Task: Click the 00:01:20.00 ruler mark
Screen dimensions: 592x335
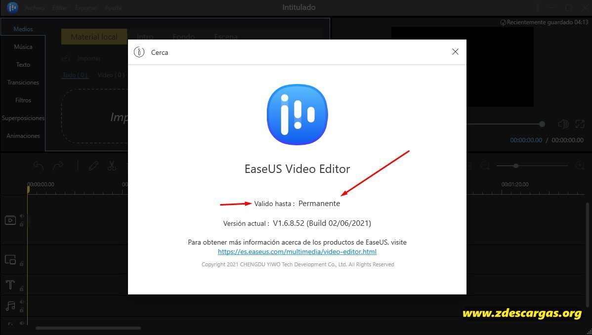Action: click(x=515, y=184)
